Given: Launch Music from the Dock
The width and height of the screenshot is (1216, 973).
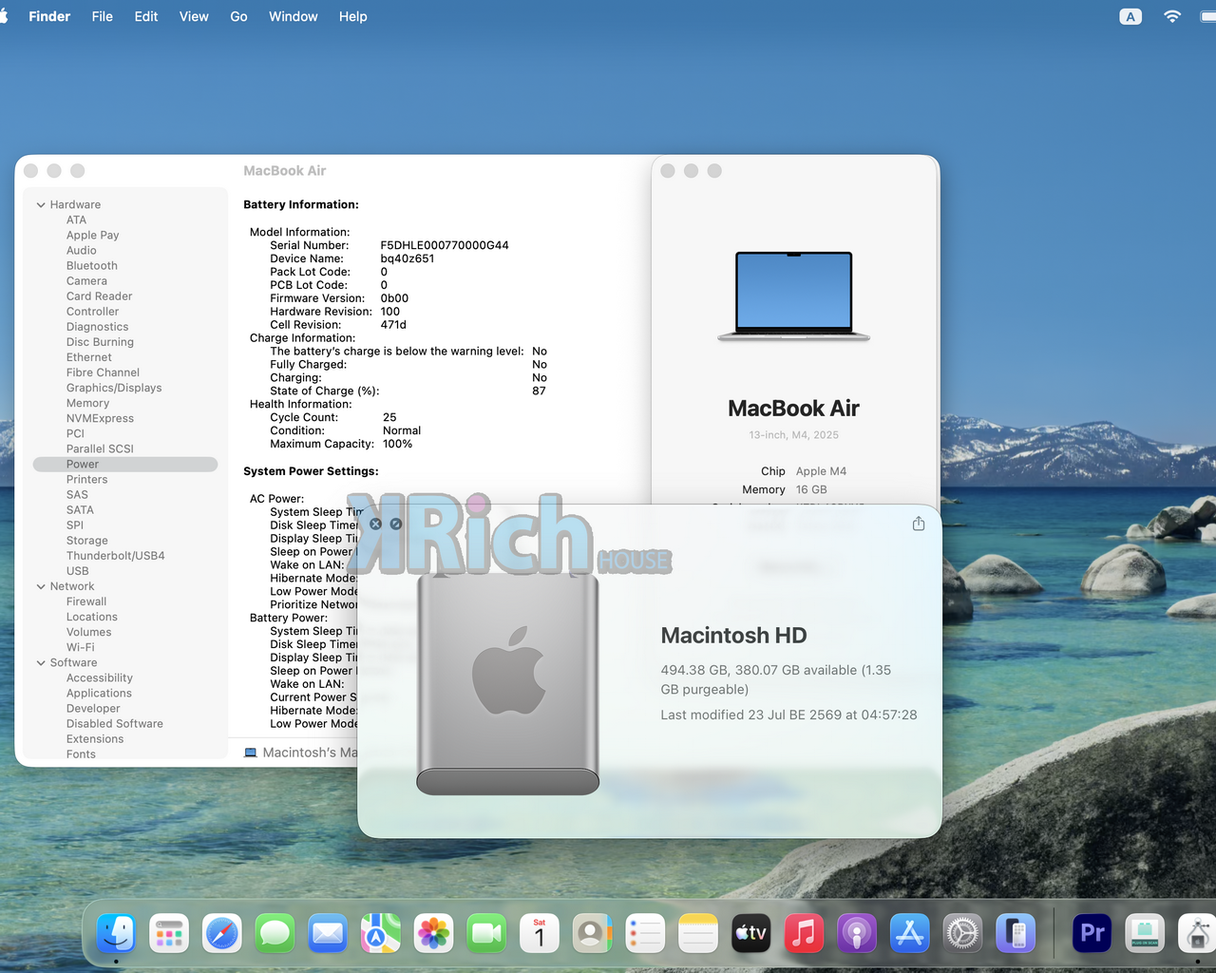Looking at the screenshot, I should [x=804, y=934].
